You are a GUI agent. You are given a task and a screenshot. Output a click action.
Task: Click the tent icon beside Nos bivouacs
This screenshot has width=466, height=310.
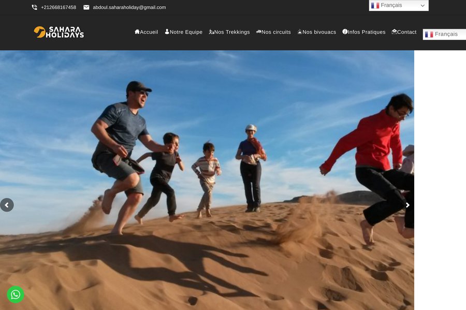click(x=300, y=32)
